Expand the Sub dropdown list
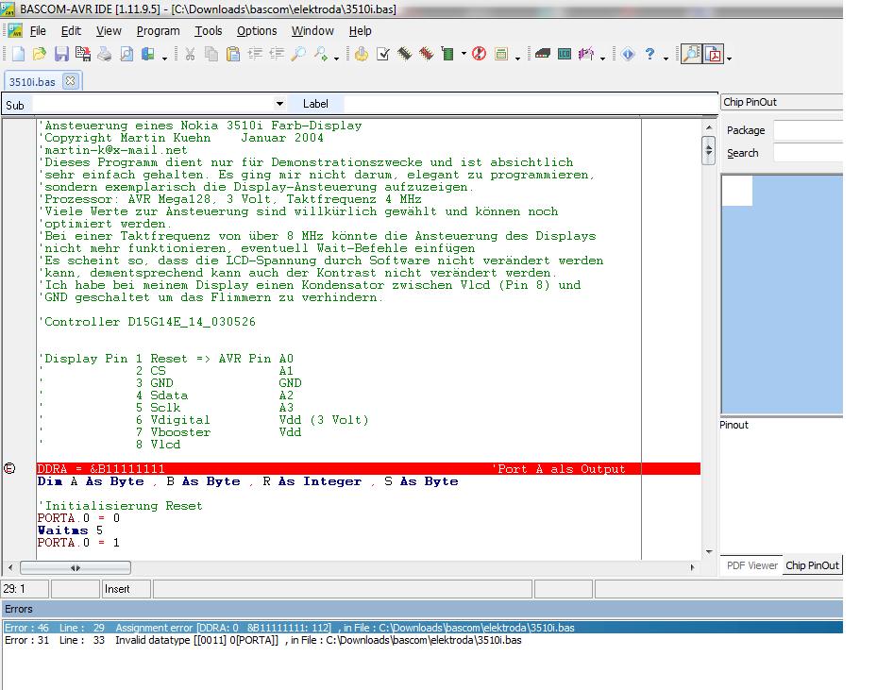The image size is (894, 690). [x=279, y=104]
